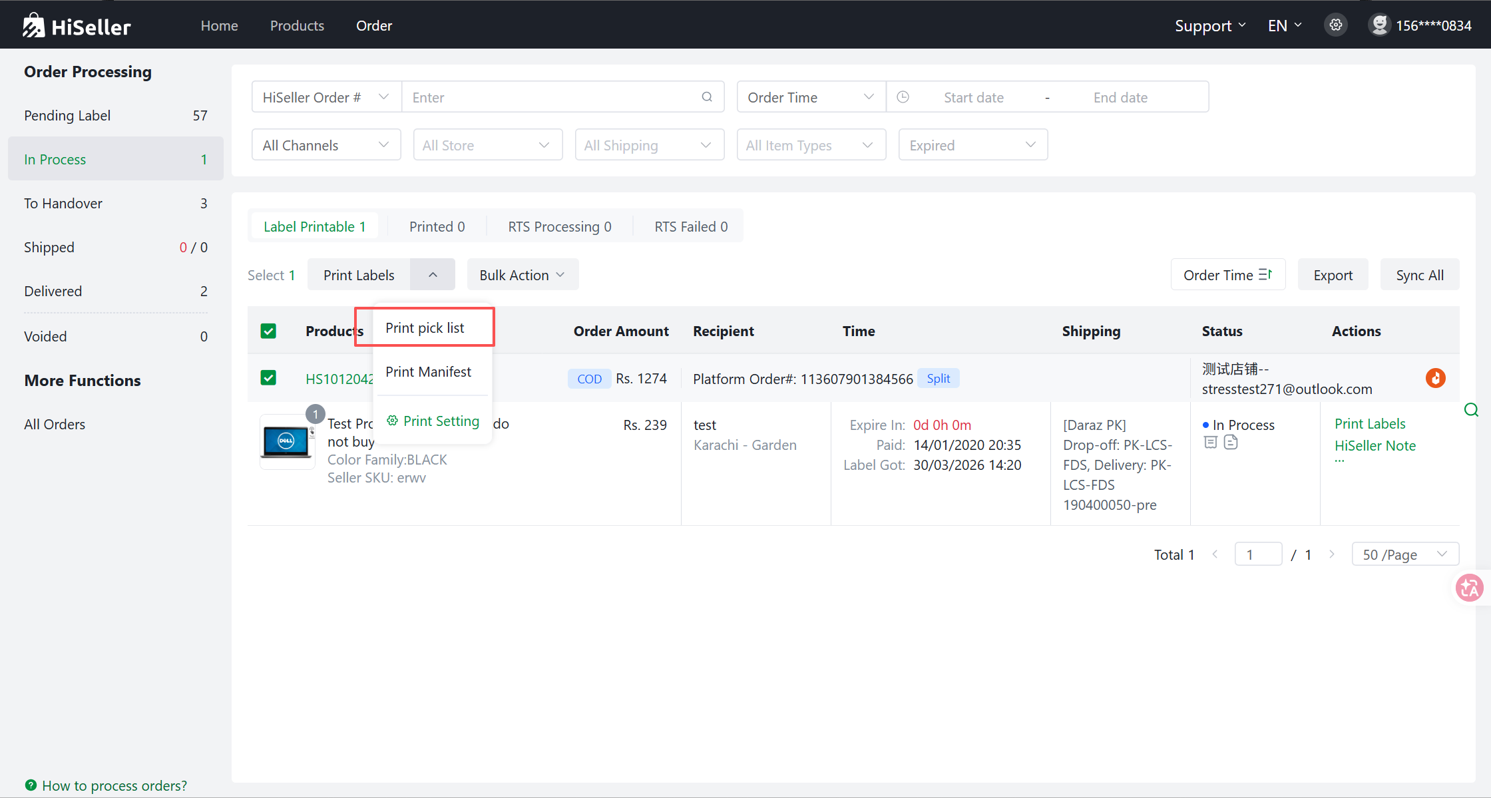This screenshot has height=798, width=1491.
Task: Click the green magnifier icon at right edge
Action: (1471, 410)
